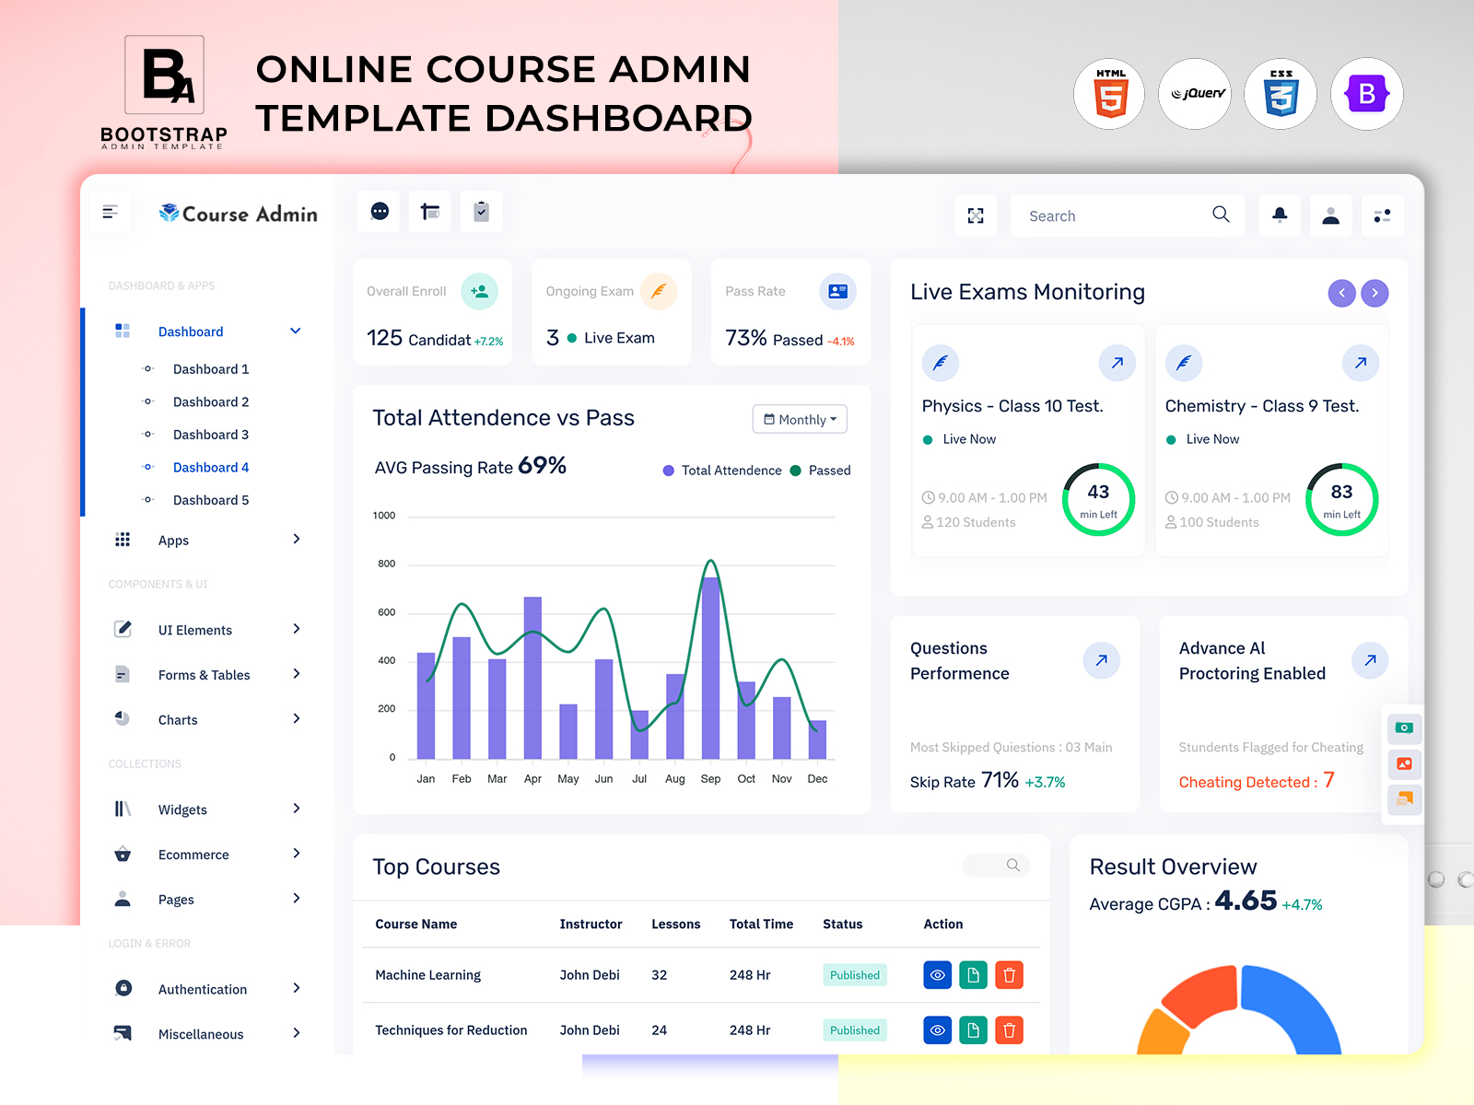
Task: Toggle Total Attendence legend series
Action: pos(722,471)
